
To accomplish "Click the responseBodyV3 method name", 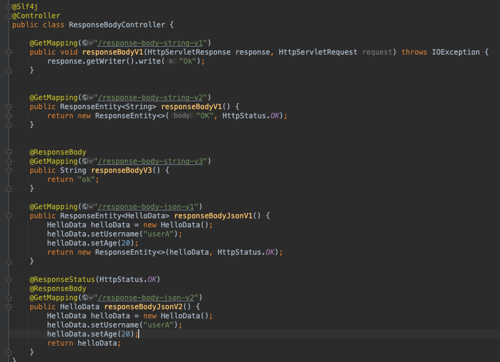I will point(122,170).
